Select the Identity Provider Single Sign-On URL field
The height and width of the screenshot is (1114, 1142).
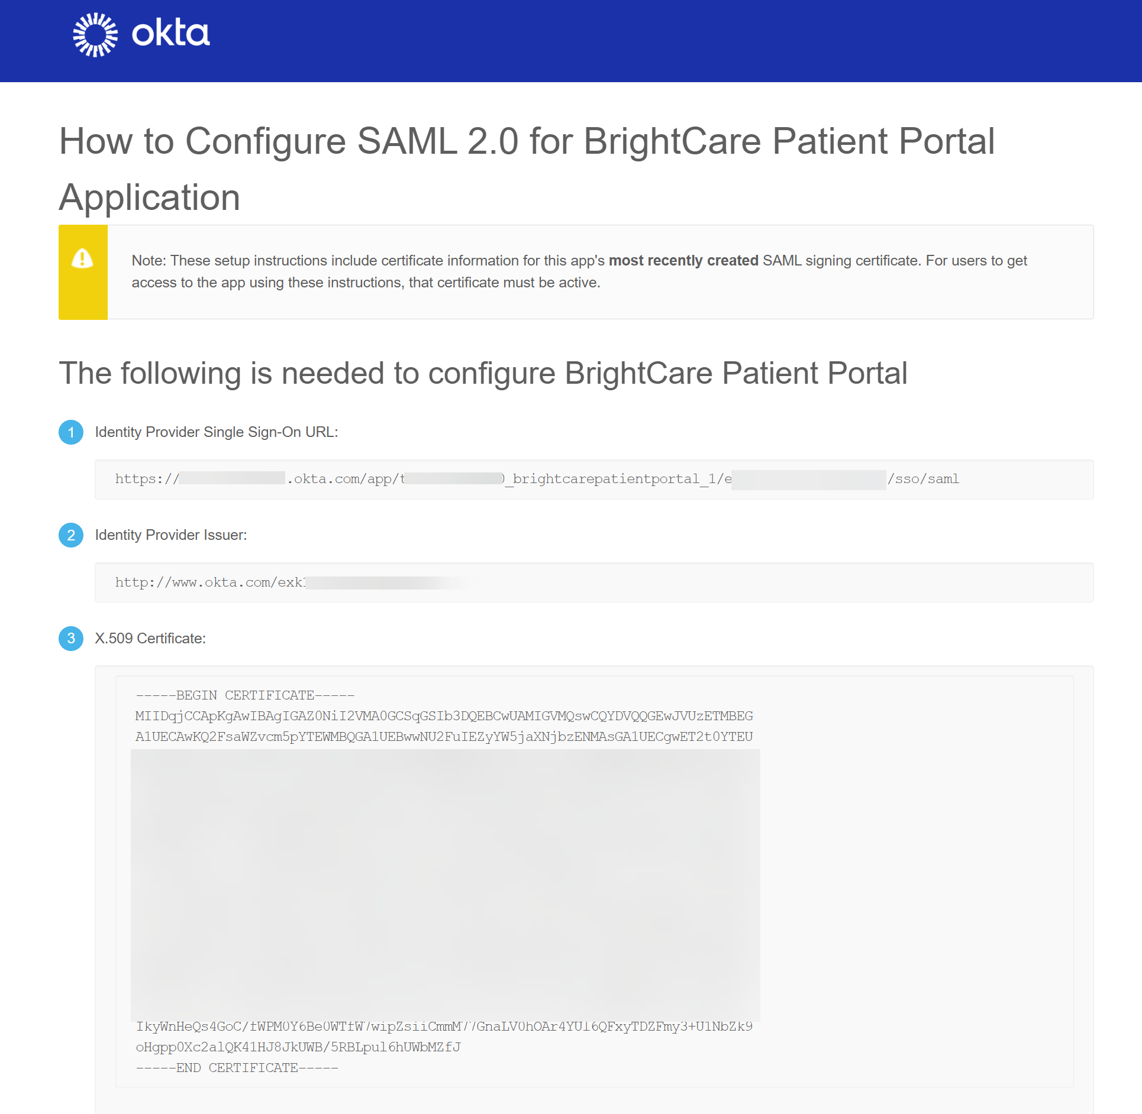pos(594,480)
